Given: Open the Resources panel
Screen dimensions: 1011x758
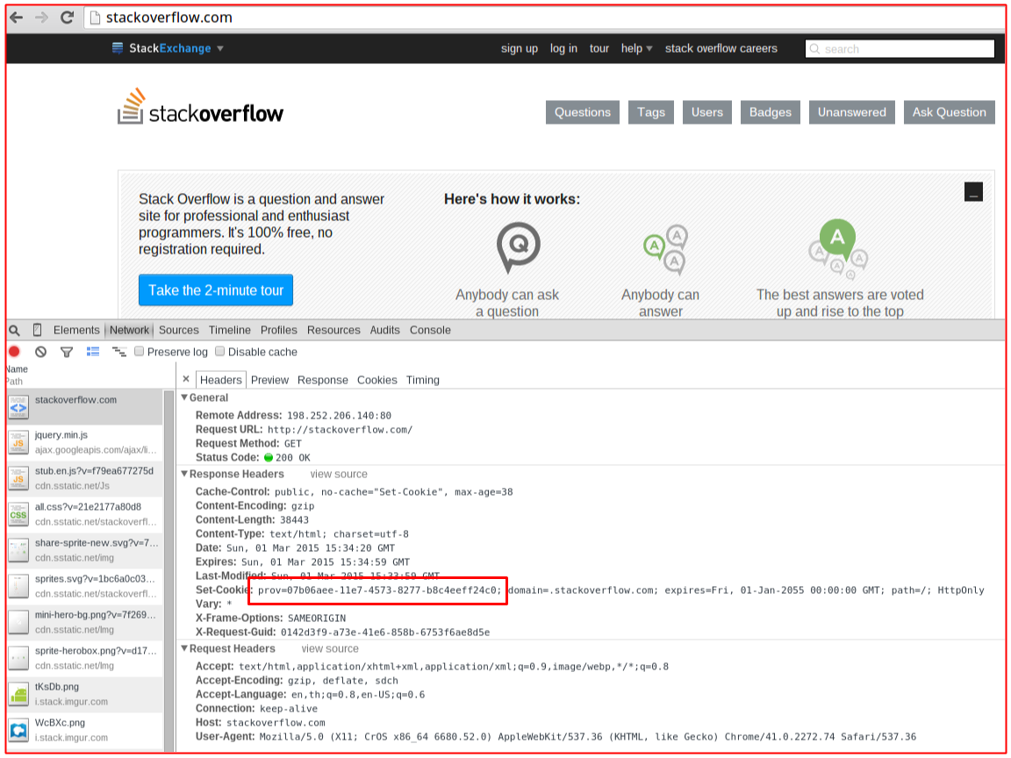Looking at the screenshot, I should pos(333,330).
